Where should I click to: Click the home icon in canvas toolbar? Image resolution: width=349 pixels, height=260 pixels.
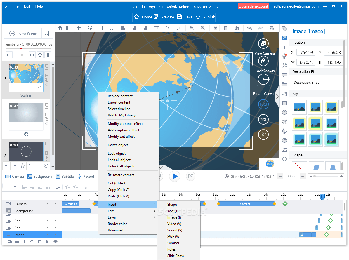(60, 28)
